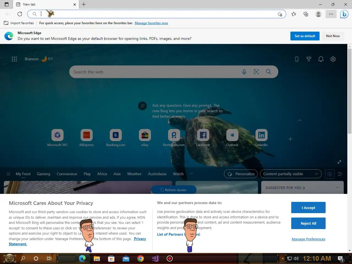This screenshot has height=264, width=352.
Task: Expand the background image view
Action: pyautogui.click(x=339, y=162)
